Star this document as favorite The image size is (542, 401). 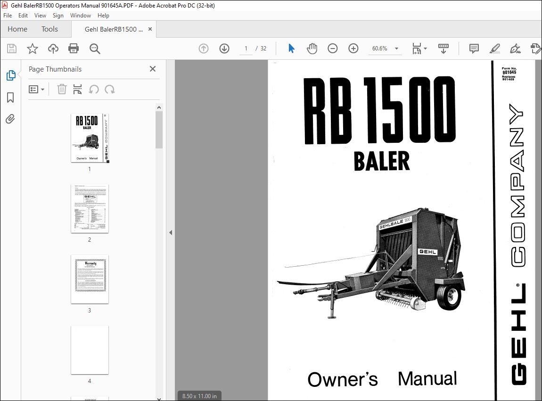click(32, 48)
